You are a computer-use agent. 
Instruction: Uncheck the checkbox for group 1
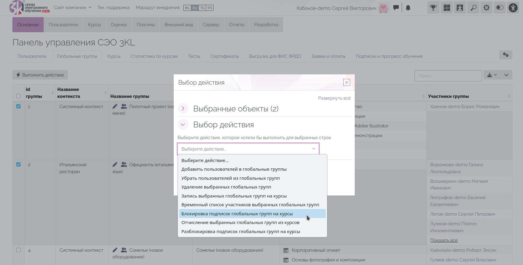pos(18,106)
